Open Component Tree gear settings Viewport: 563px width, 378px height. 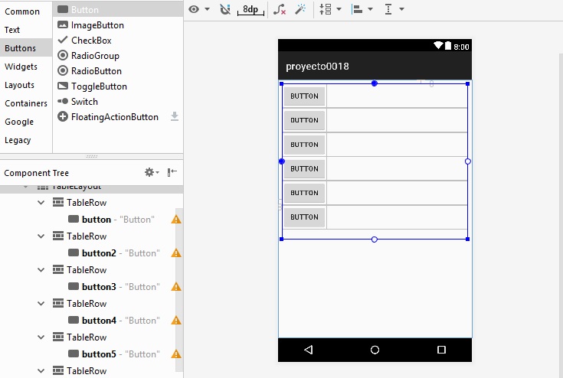click(151, 173)
